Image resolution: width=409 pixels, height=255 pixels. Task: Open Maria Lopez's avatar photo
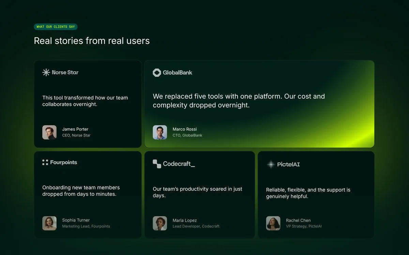(160, 223)
